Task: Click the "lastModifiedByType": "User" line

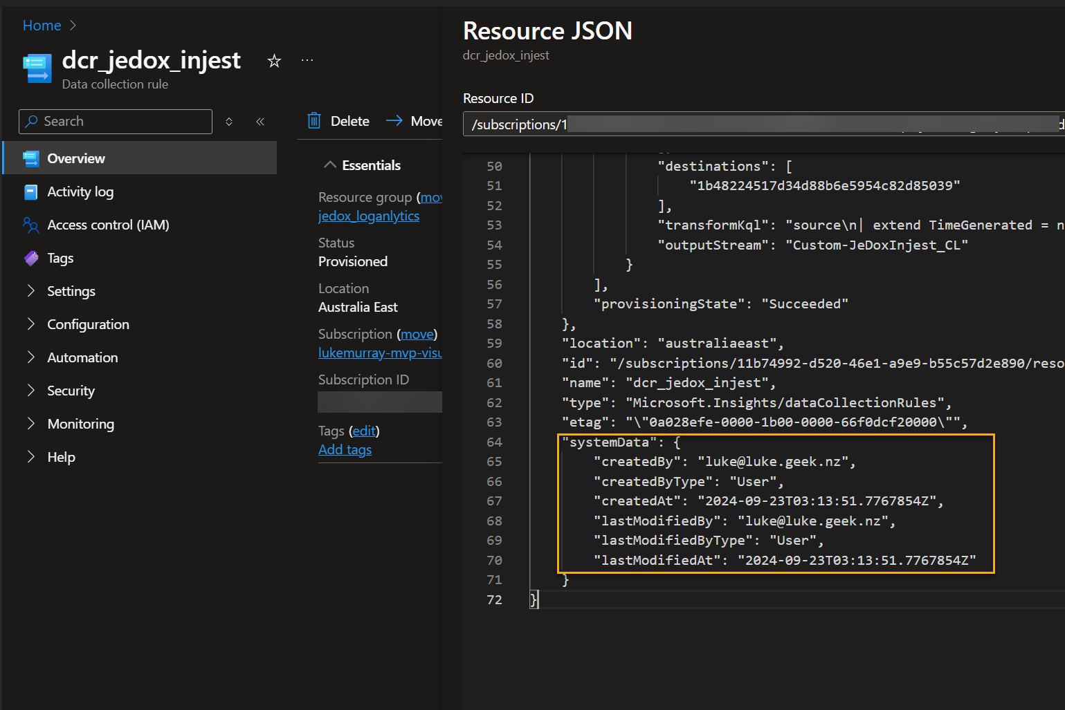Action: 709,540
